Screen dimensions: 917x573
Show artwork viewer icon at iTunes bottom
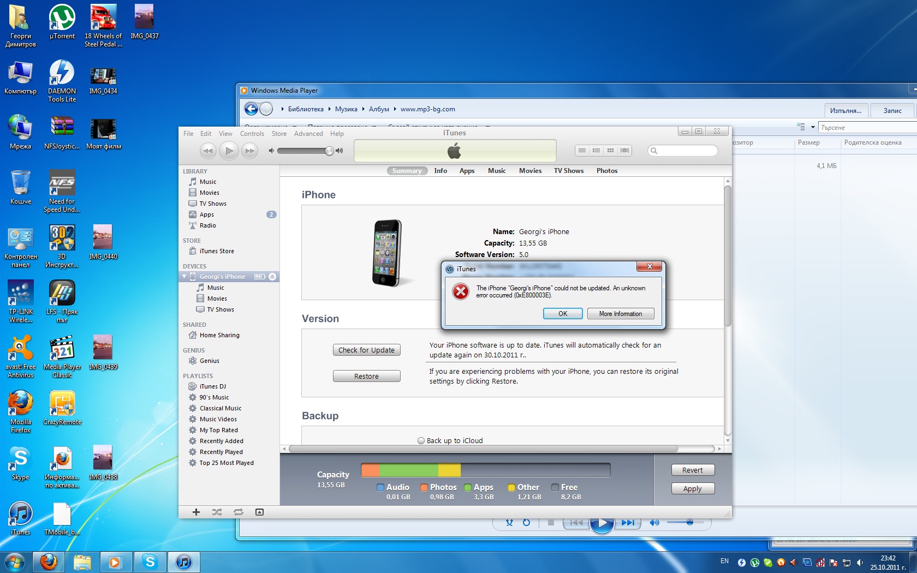point(259,512)
